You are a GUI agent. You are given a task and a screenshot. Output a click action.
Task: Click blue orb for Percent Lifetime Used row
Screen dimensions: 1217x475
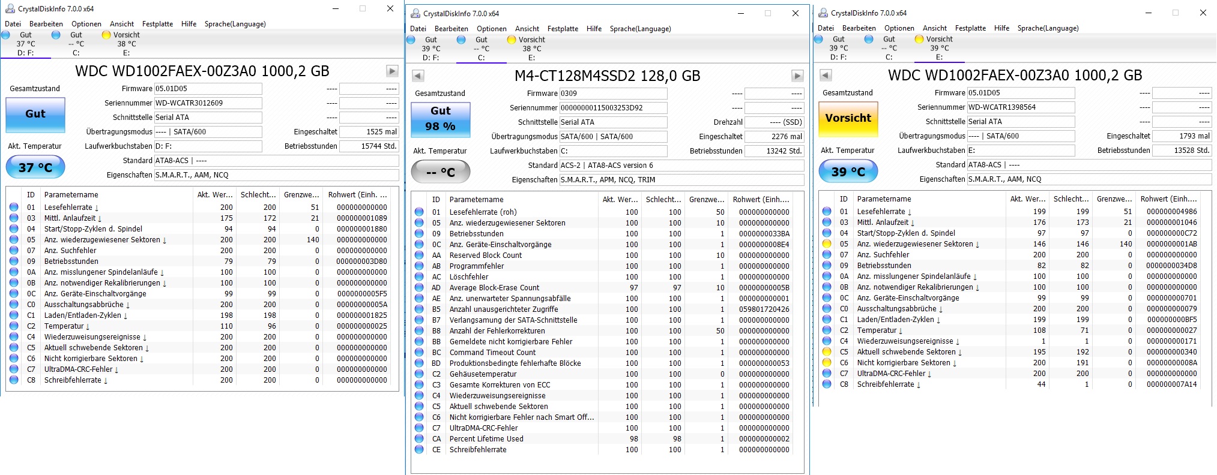(x=419, y=439)
